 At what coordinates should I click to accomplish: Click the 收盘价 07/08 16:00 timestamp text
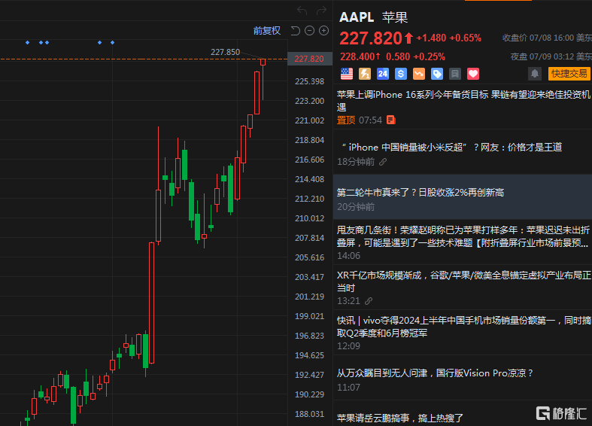547,38
